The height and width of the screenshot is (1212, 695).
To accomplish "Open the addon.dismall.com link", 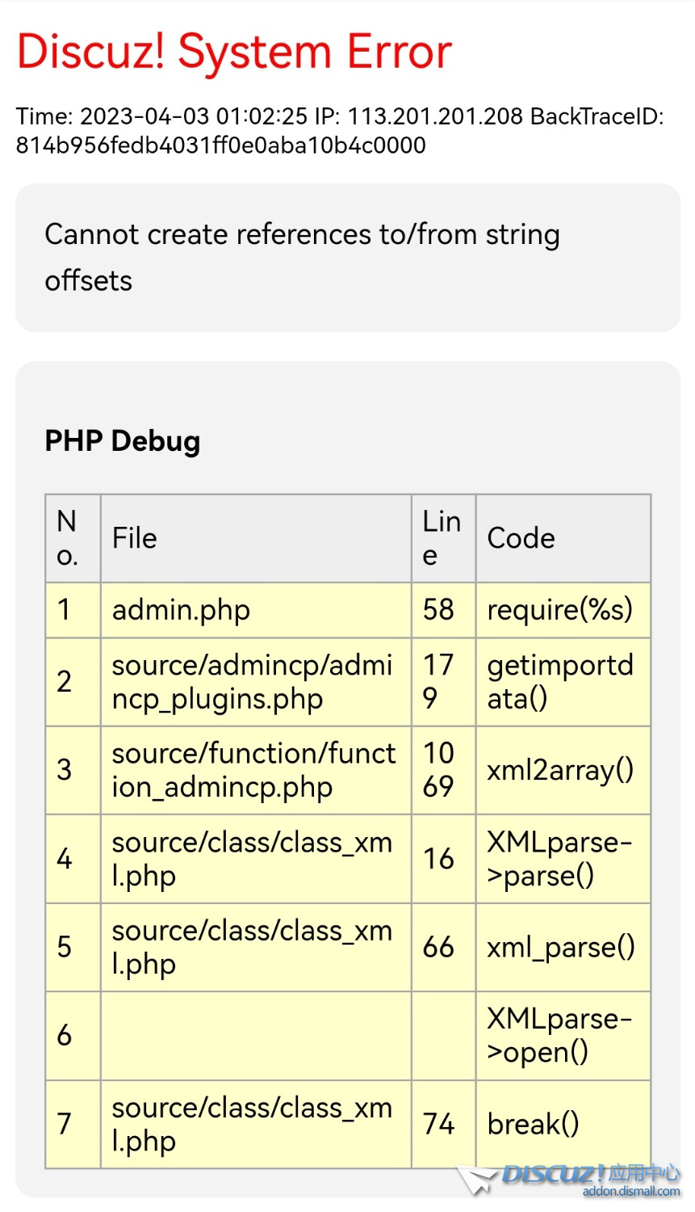I will pos(630,1191).
